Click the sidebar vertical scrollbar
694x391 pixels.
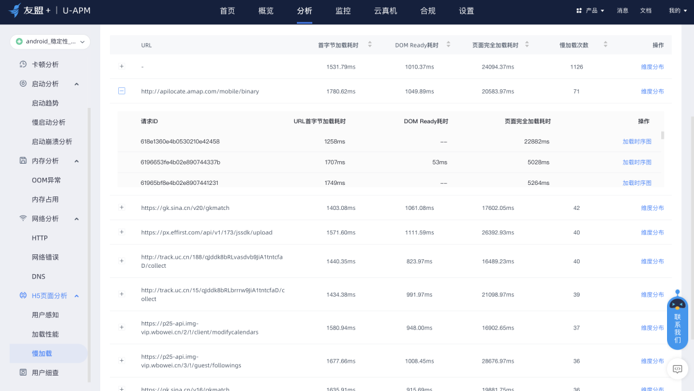(89, 245)
